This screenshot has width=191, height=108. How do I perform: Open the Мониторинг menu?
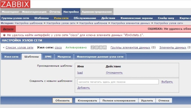tap(10, 12)
